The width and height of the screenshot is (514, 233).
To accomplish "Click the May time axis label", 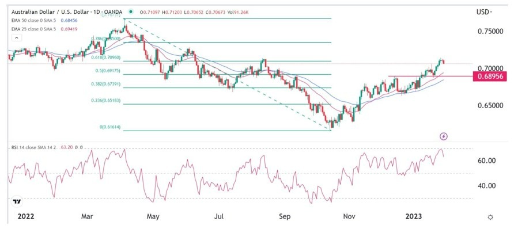I will click(x=153, y=217).
